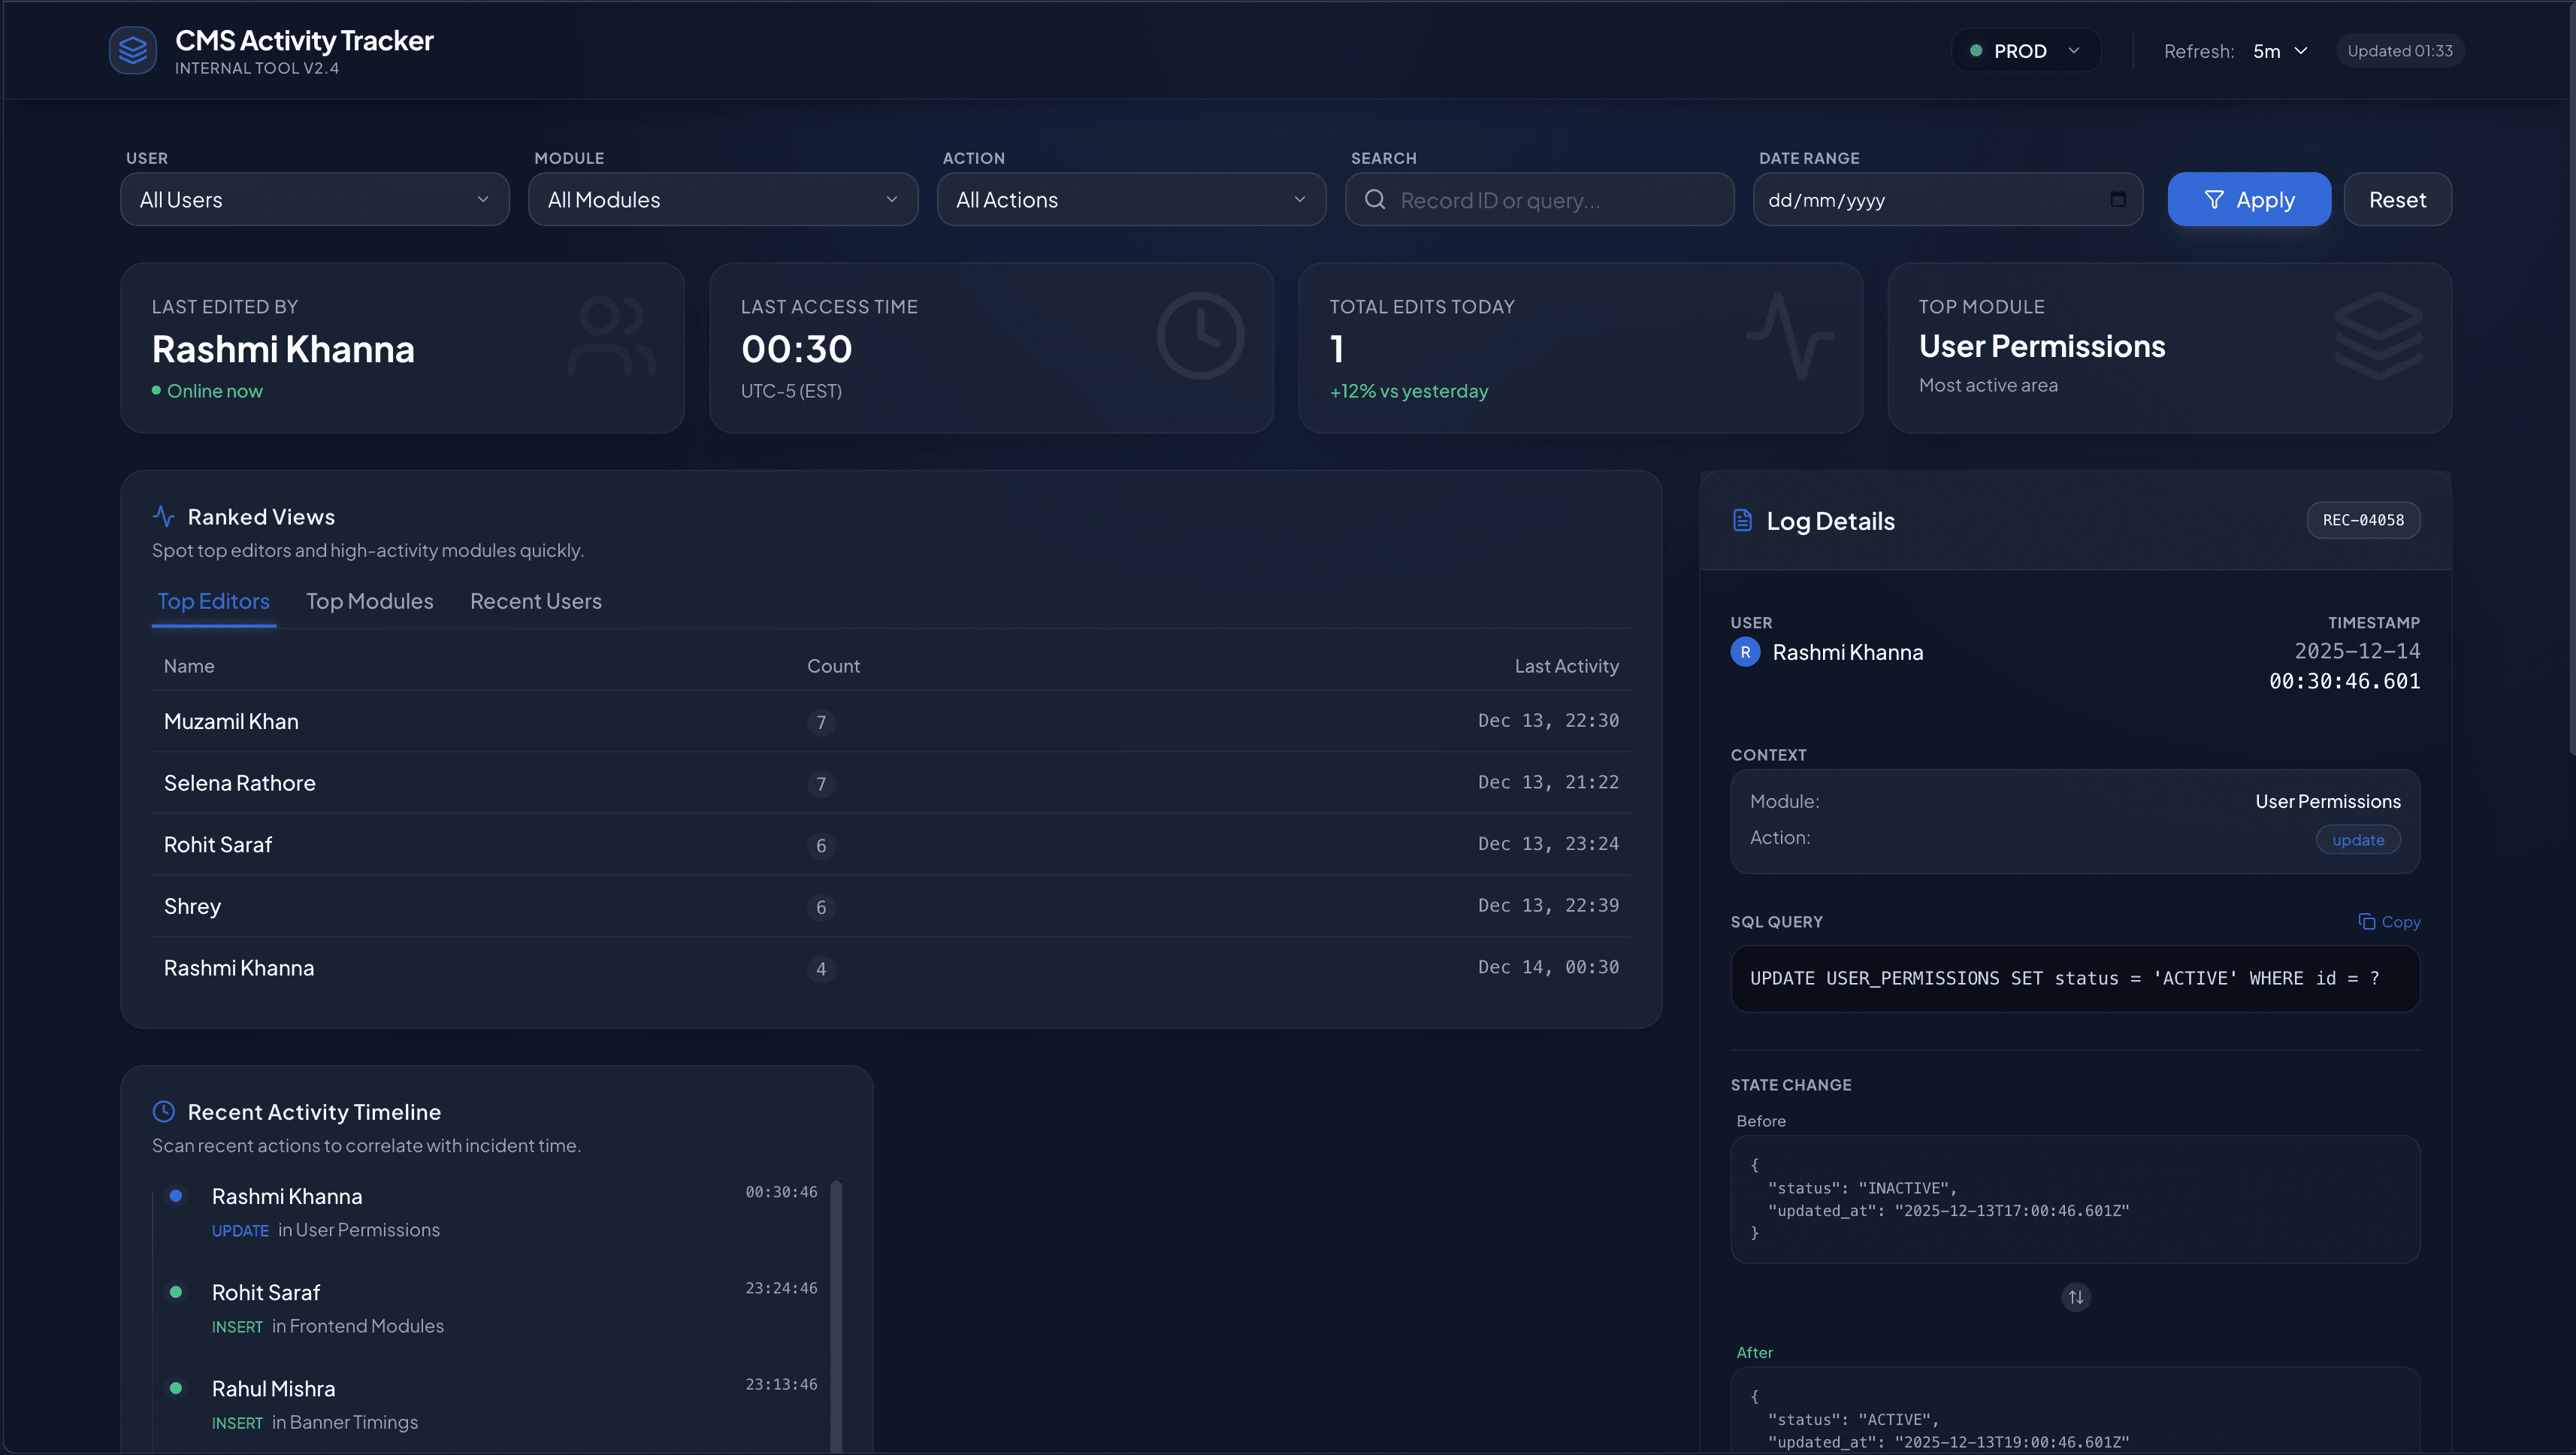Open the All Users dropdown

(314, 199)
